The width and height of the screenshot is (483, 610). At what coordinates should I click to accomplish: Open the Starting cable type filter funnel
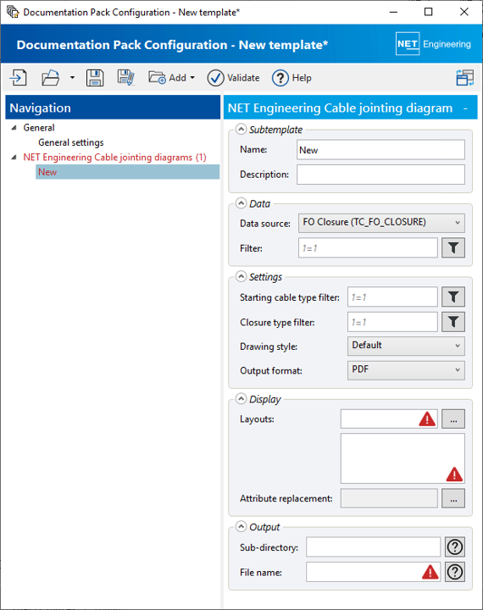tap(453, 297)
